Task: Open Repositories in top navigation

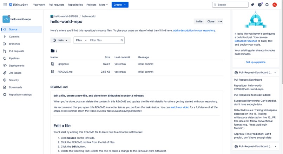Action: click(x=75, y=5)
